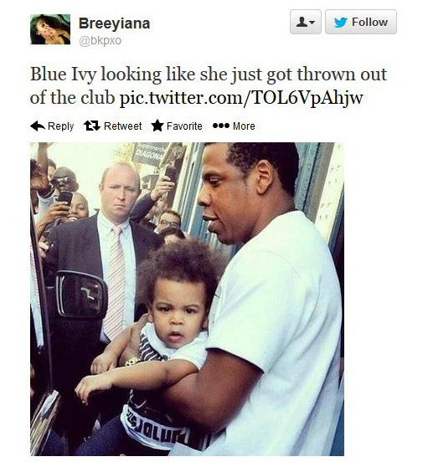Follow the Breeyiana account
The width and height of the screenshot is (428, 467).
point(361,22)
